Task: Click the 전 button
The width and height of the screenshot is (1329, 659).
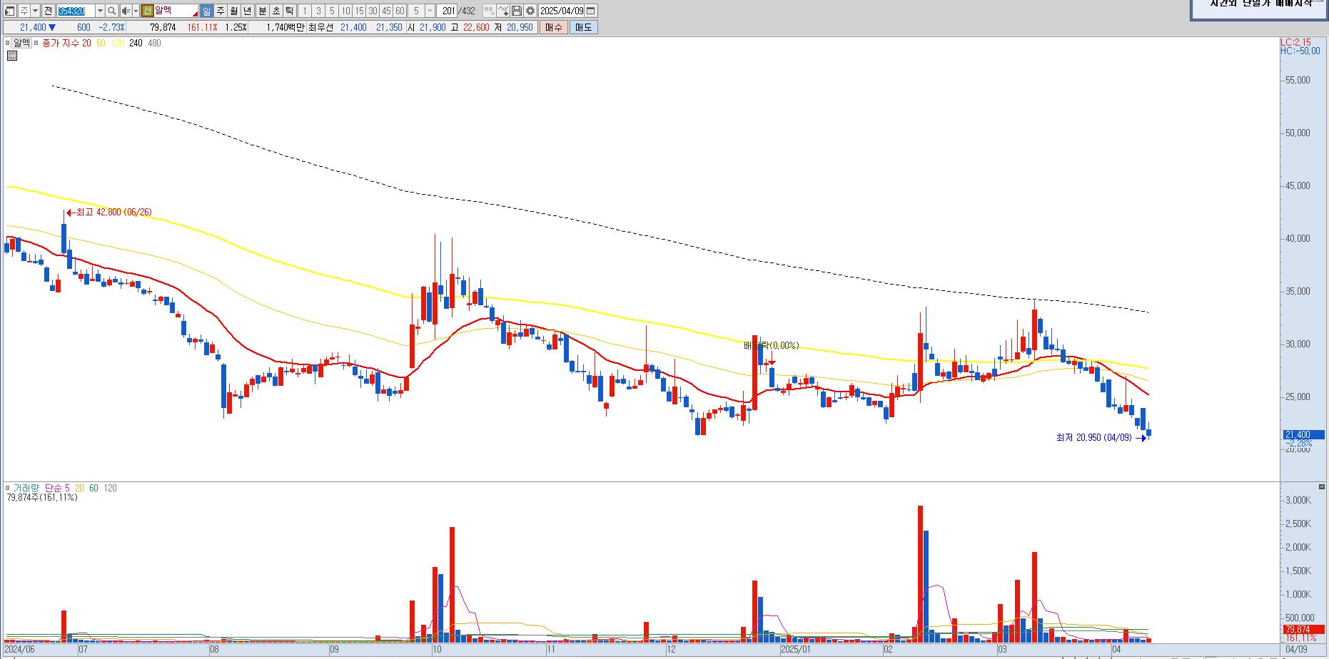Action: coord(49,11)
